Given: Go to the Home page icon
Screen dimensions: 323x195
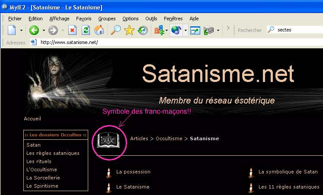Looking at the screenshot, I should point(99,30).
